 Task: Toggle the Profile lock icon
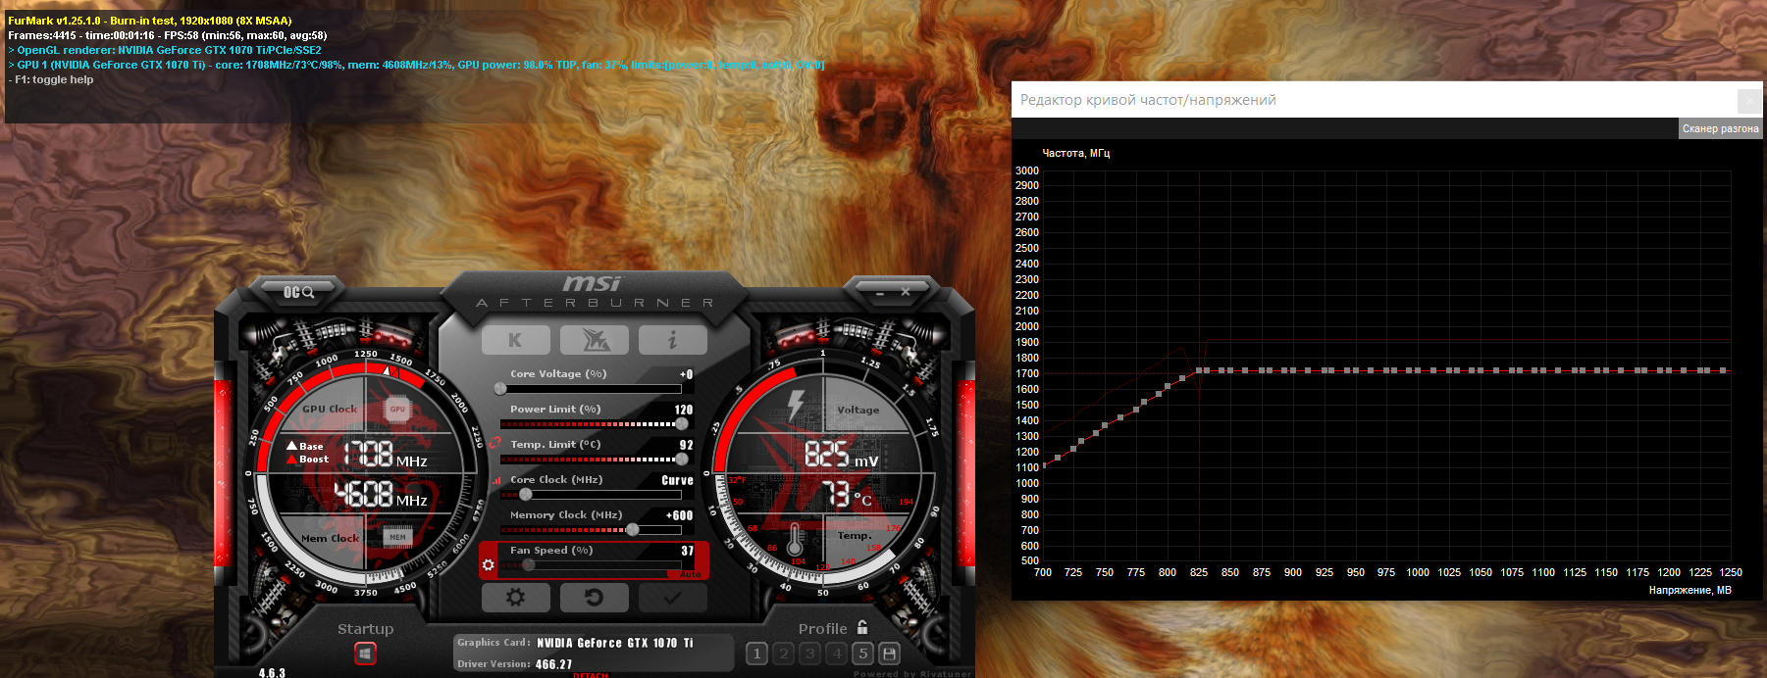click(x=862, y=627)
